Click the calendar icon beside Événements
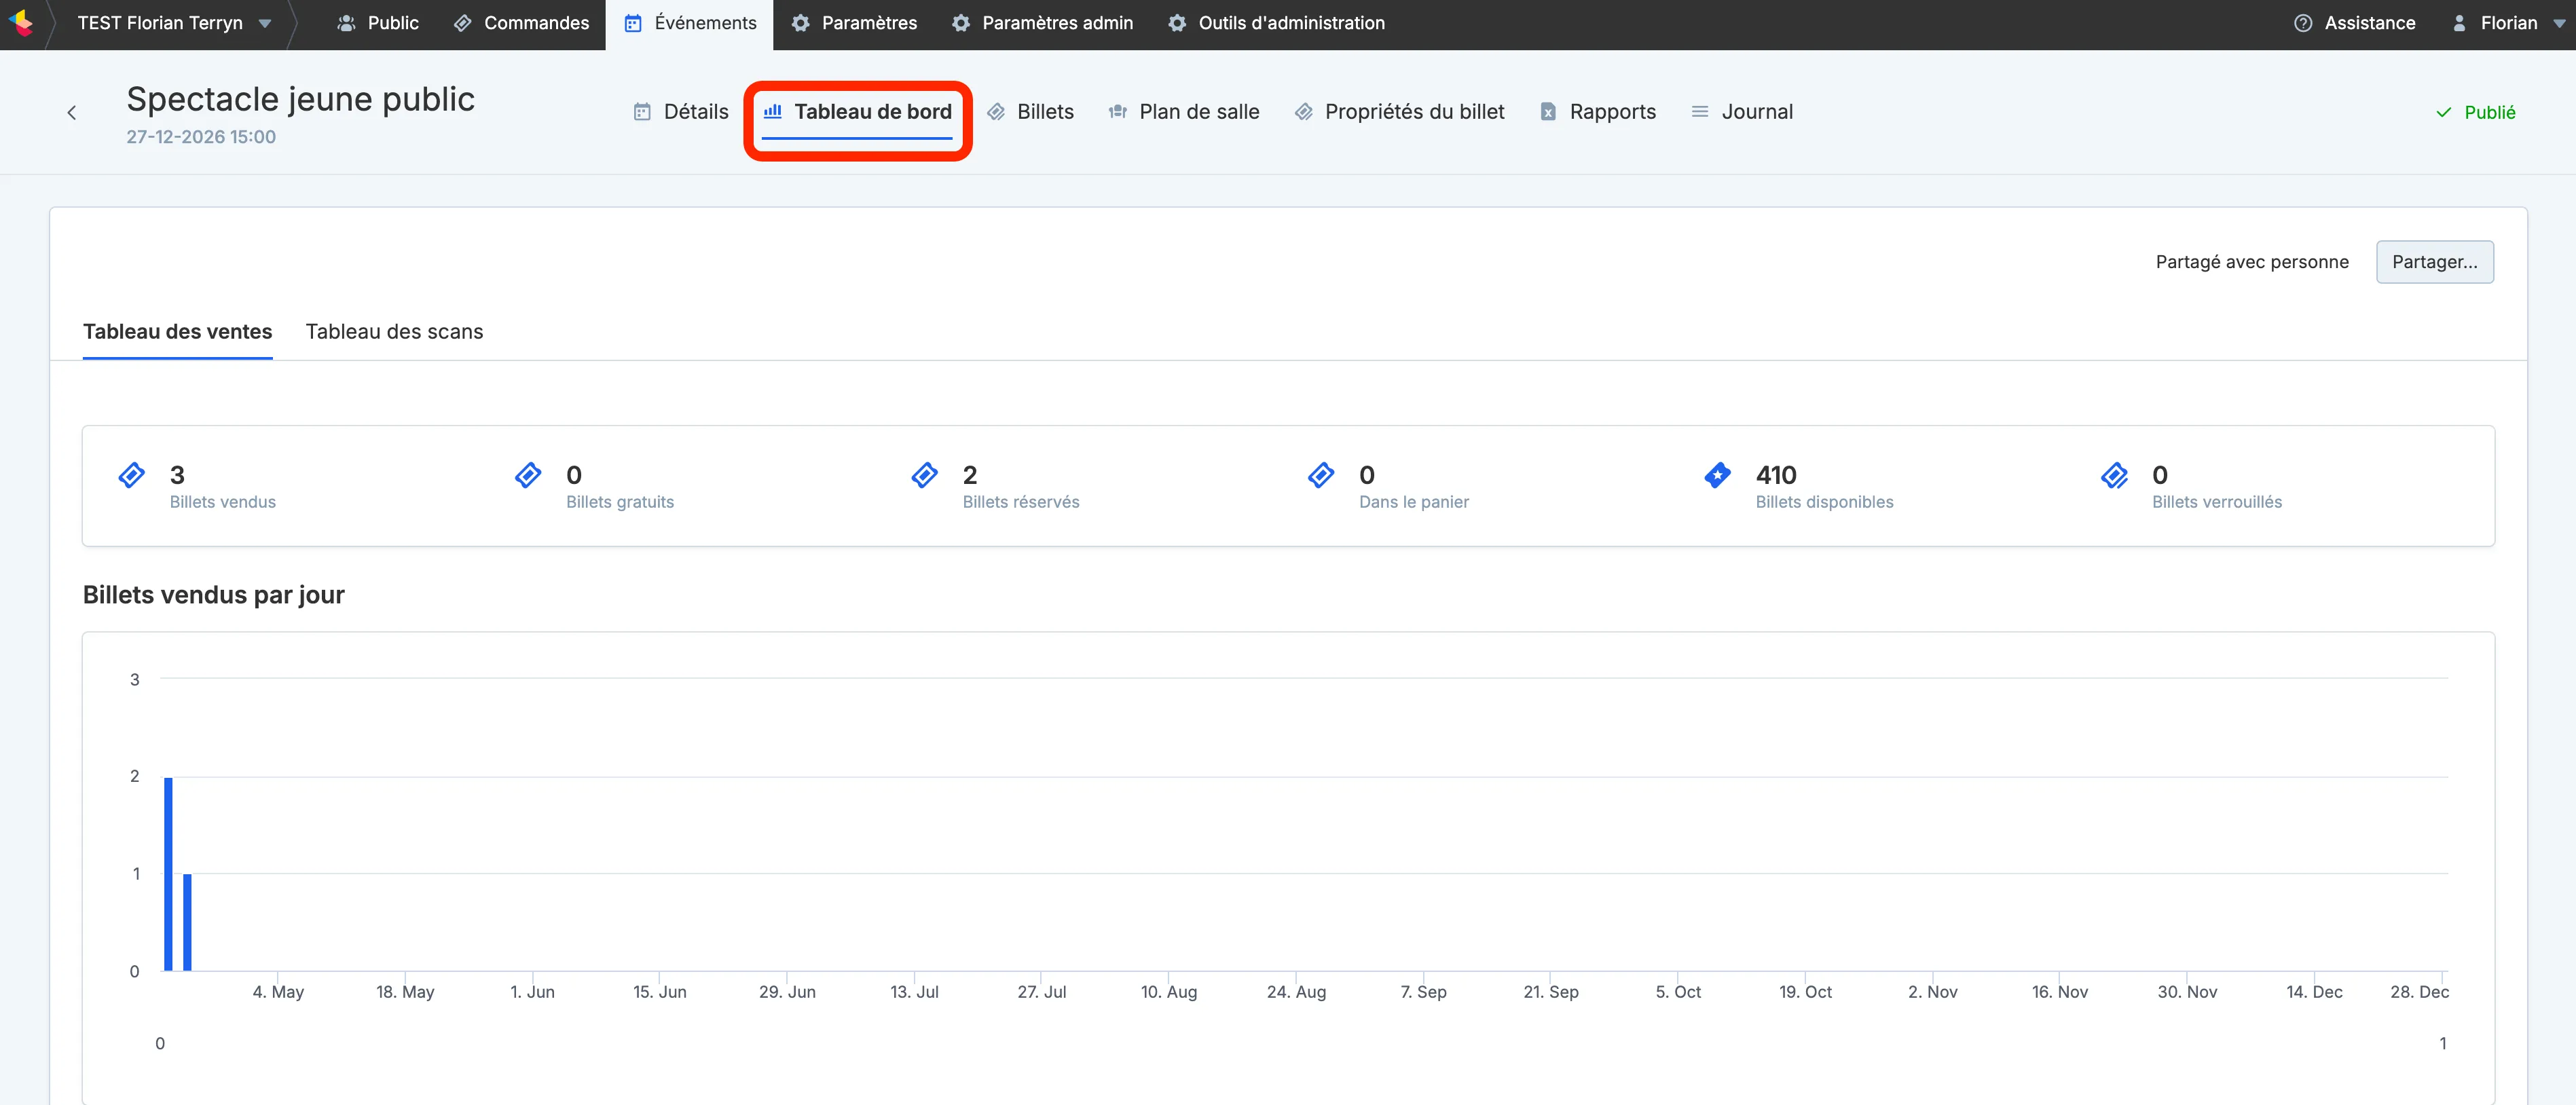This screenshot has width=2576, height=1105. [633, 23]
